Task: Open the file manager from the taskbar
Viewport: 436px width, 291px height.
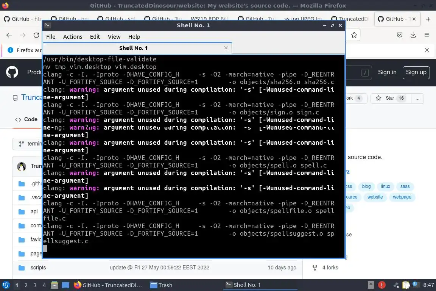Action: pos(54,285)
